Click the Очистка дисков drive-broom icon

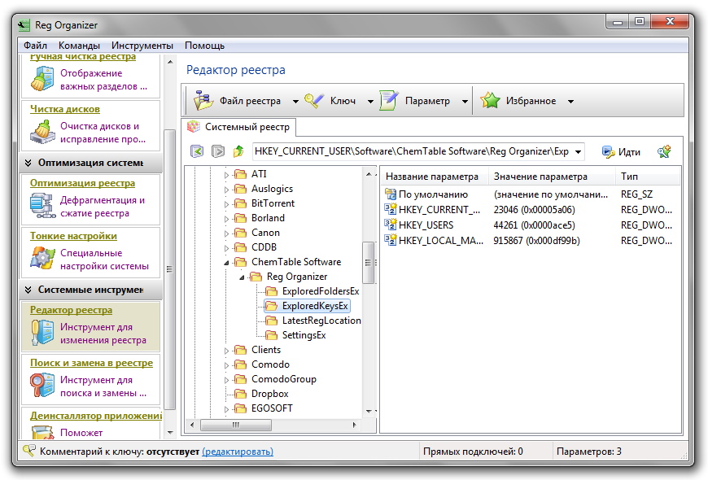coord(42,132)
